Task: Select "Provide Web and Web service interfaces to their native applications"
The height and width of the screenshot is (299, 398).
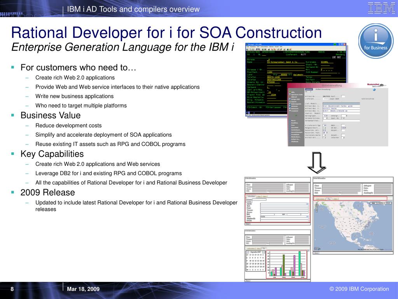Action: [117, 87]
